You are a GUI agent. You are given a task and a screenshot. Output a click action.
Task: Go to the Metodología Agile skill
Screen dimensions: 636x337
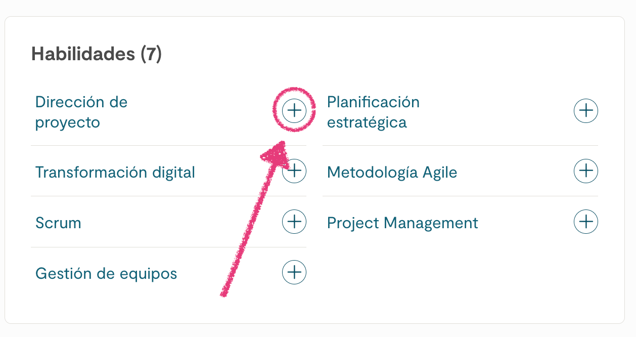pos(392,173)
